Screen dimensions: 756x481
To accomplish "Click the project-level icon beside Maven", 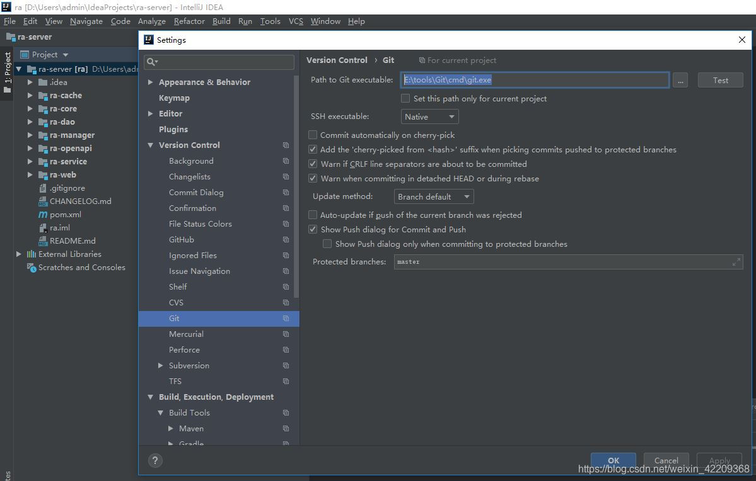I will 286,428.
